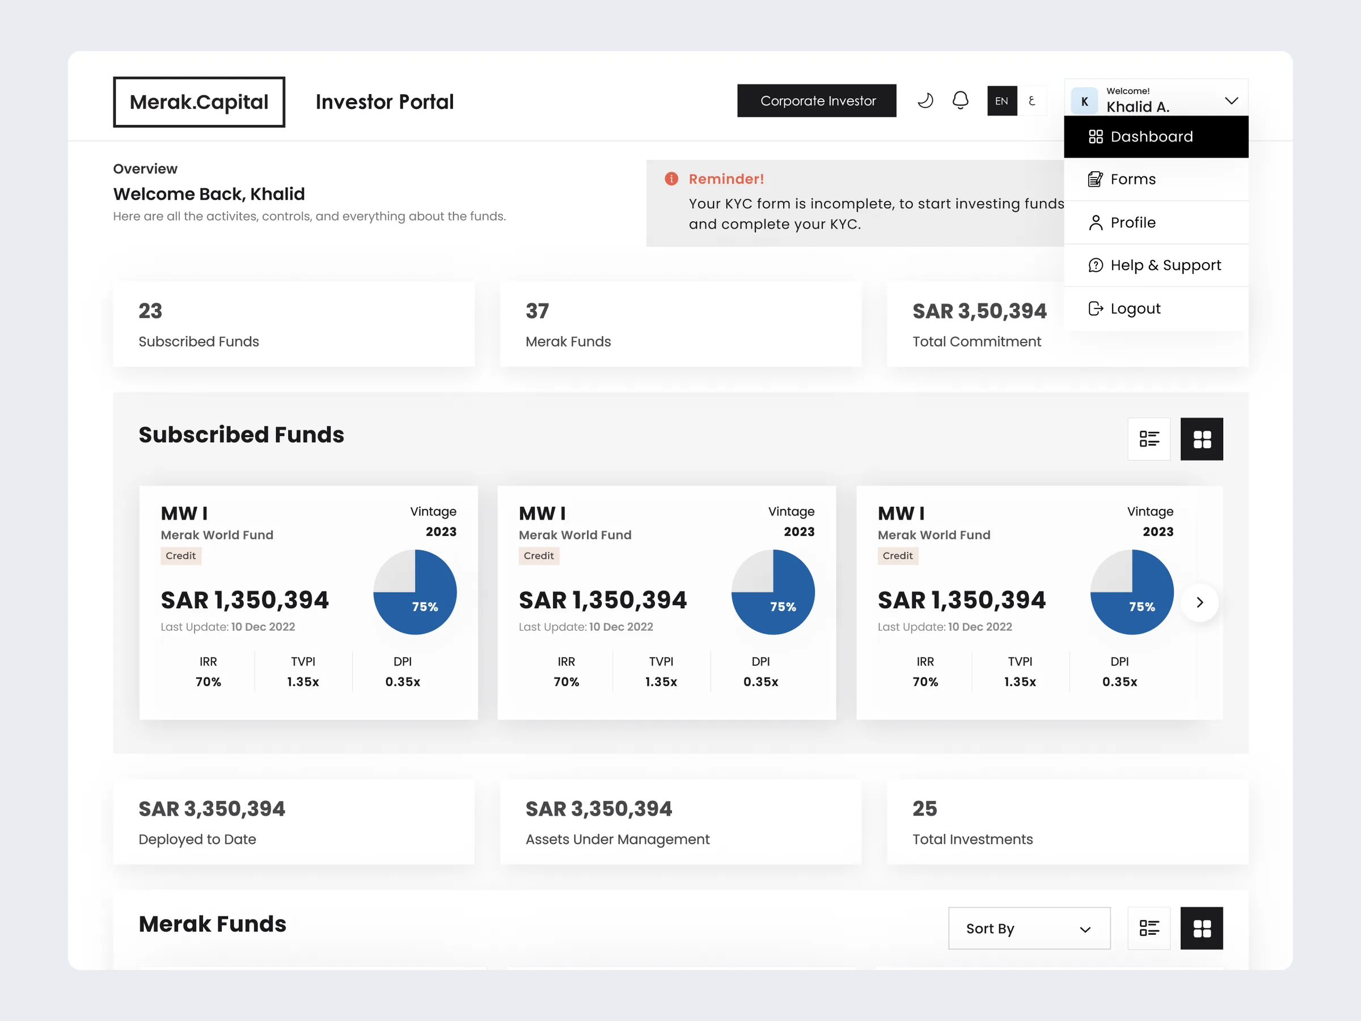
Task: Click the Deployed to Date card
Action: [x=294, y=822]
